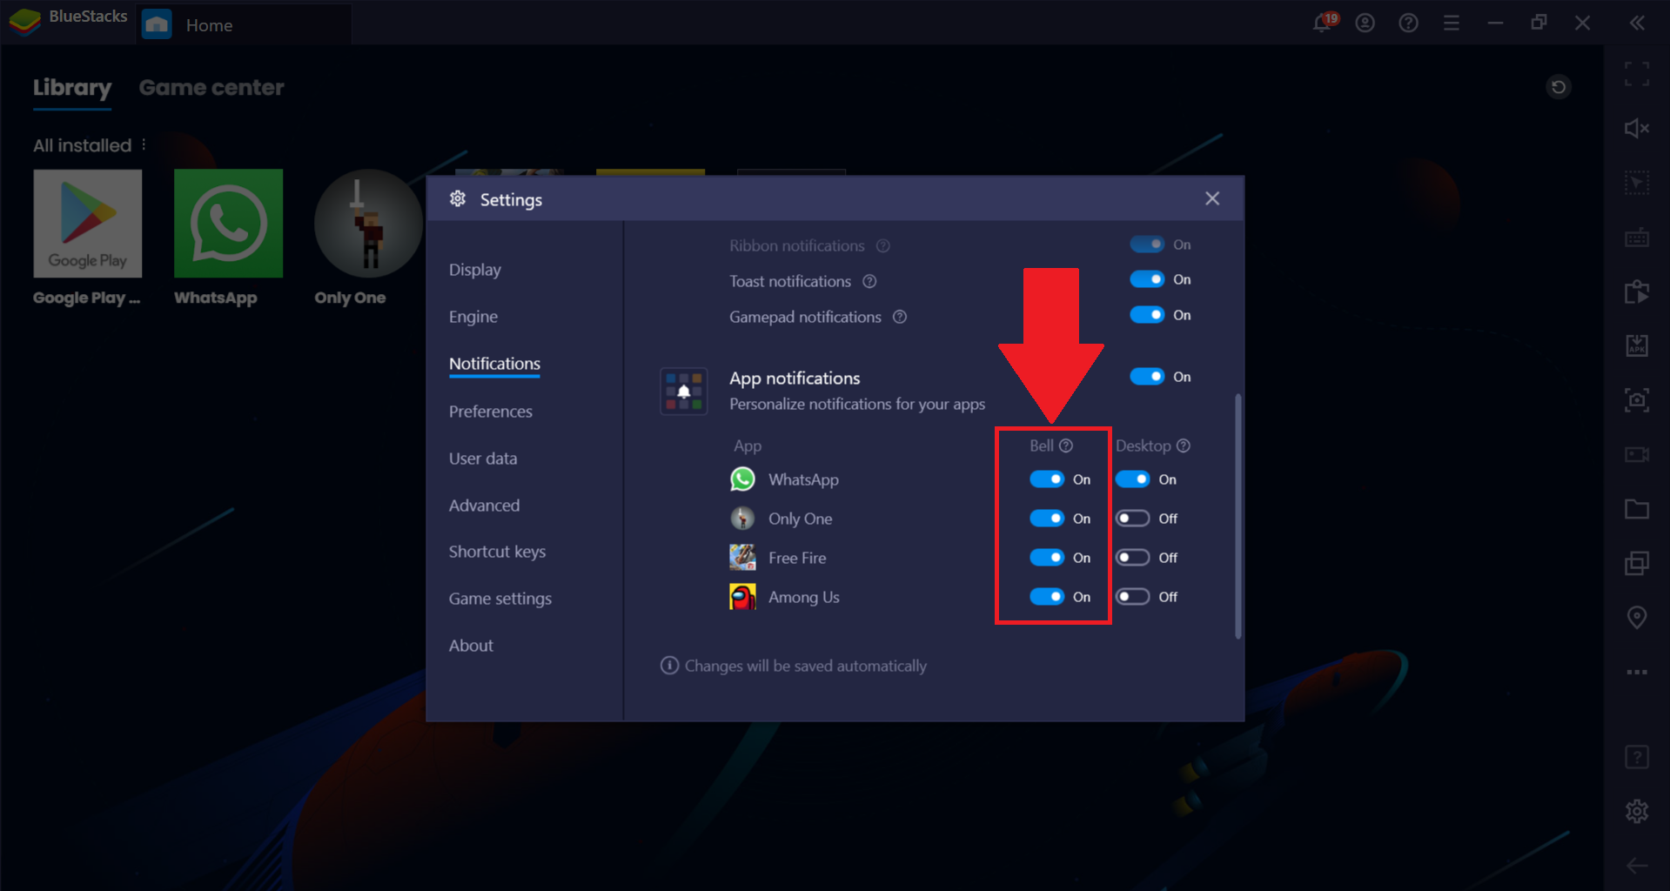Toggle Gamepad notifications switch
This screenshot has height=891, width=1670.
pyautogui.click(x=1147, y=315)
